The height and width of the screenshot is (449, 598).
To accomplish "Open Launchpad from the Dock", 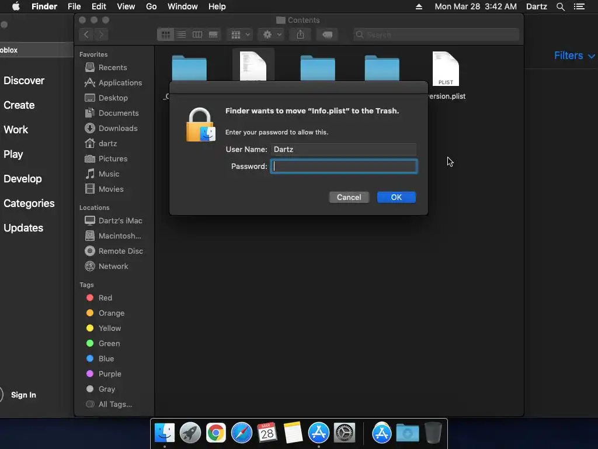I will click(x=190, y=433).
